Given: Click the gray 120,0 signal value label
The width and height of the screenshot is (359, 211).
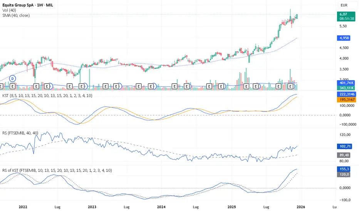Looking at the screenshot, I should point(344,175).
